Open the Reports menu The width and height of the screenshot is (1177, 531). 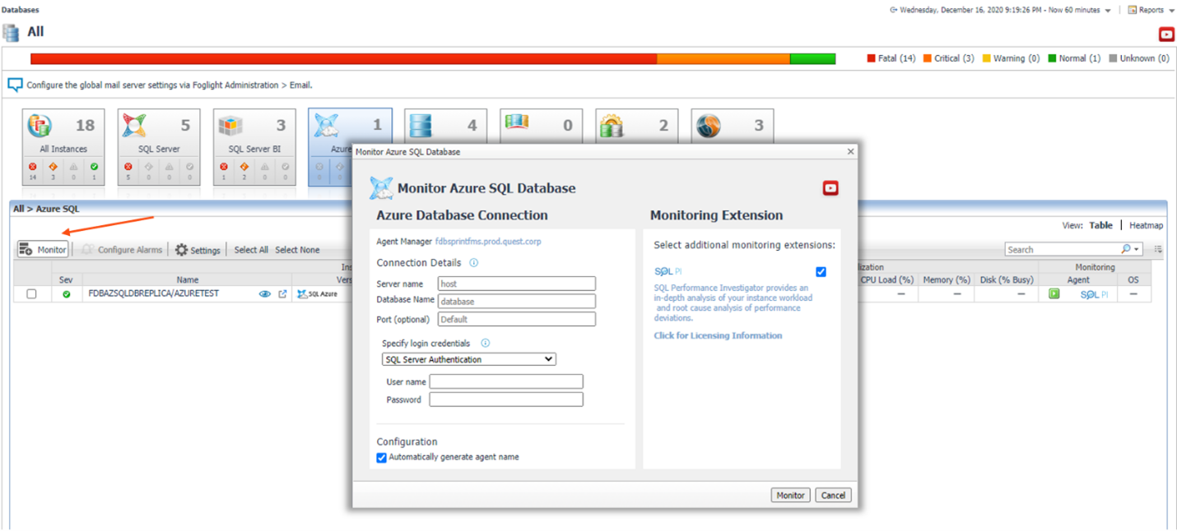point(1151,10)
